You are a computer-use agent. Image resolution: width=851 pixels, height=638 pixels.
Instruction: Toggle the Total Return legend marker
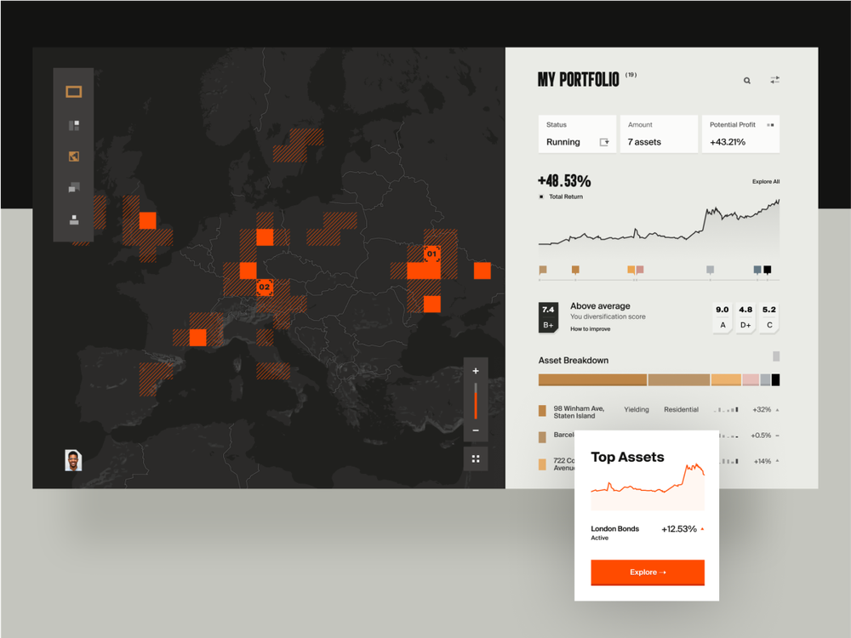coord(542,197)
